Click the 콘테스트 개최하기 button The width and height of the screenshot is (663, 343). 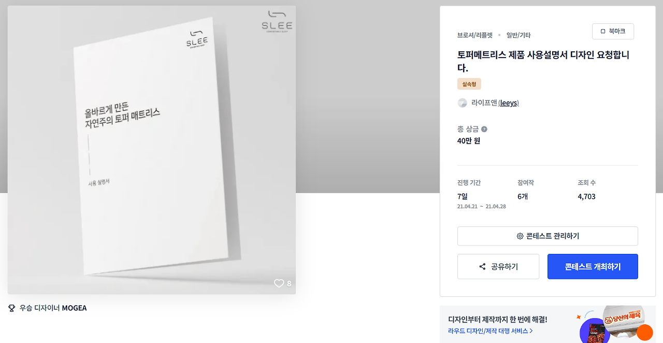(593, 267)
